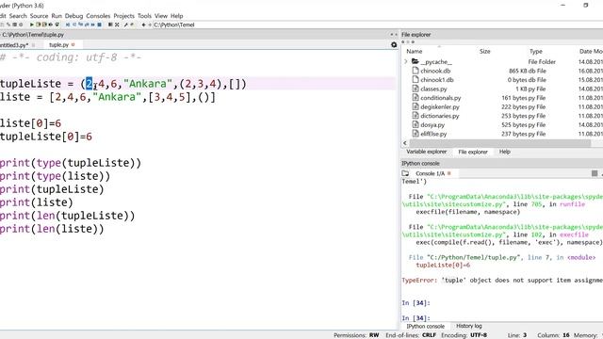Switch to the Variable explorer tab
Viewport: 603px width, 339px height.
[426, 152]
